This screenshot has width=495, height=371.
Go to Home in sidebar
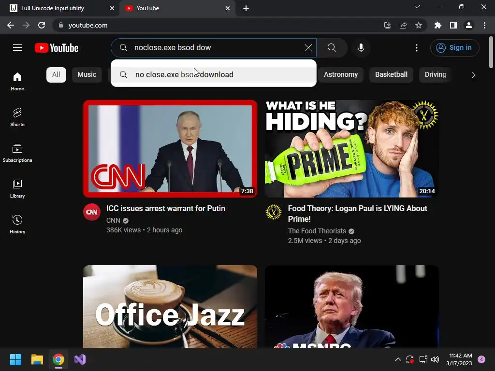17,81
